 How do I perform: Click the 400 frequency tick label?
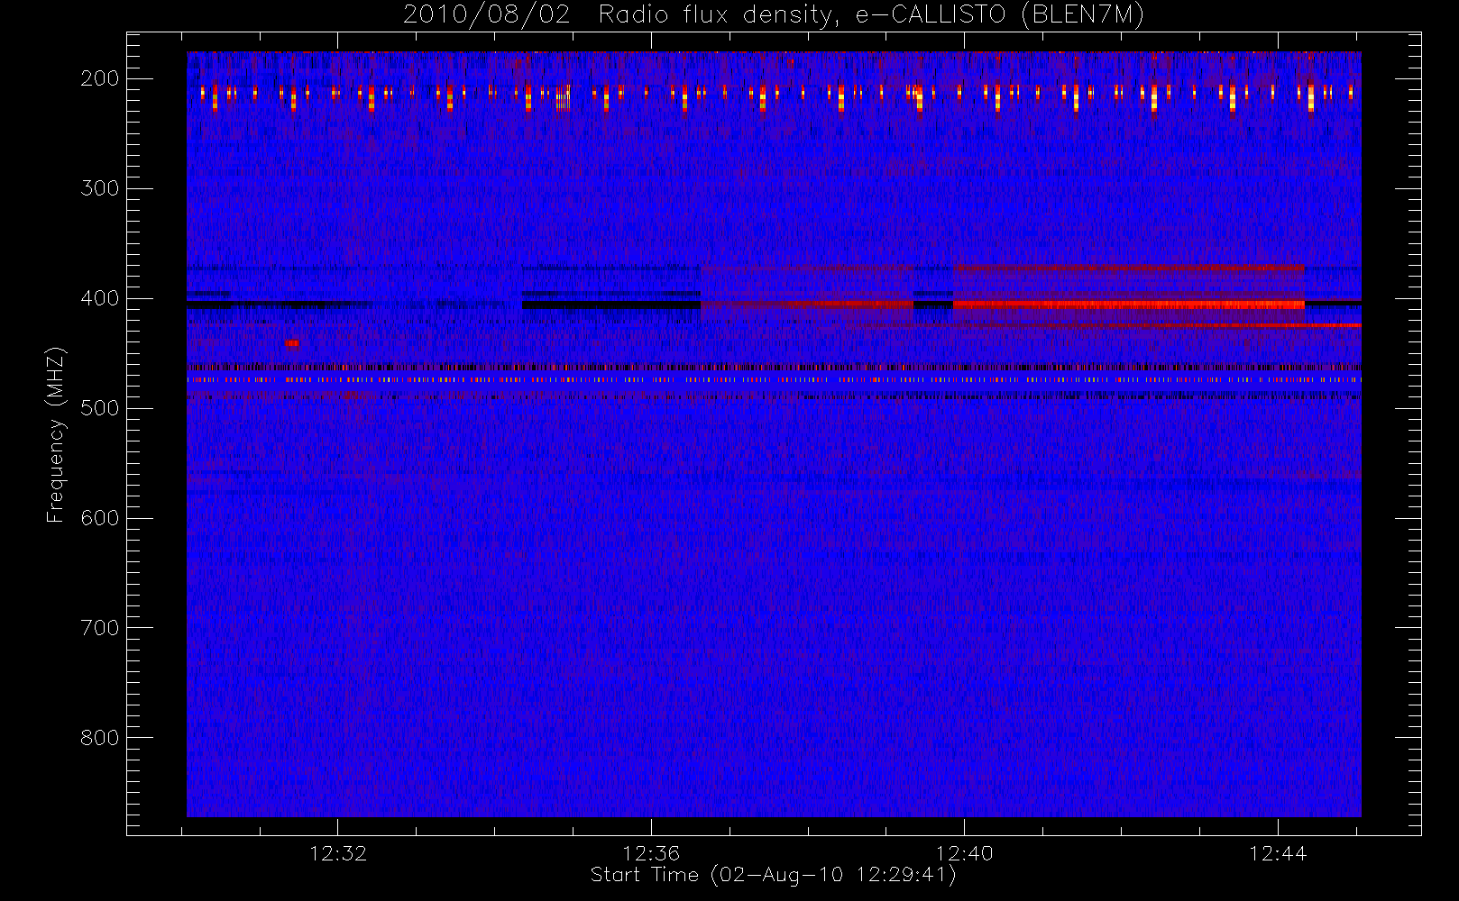(99, 298)
